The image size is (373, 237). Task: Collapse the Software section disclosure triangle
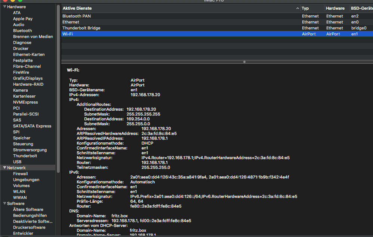pos(4,203)
